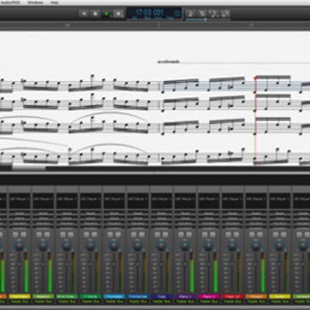The height and width of the screenshot is (310, 310).
Task: Select the dark blue Tuba track label
Action: click(161, 296)
